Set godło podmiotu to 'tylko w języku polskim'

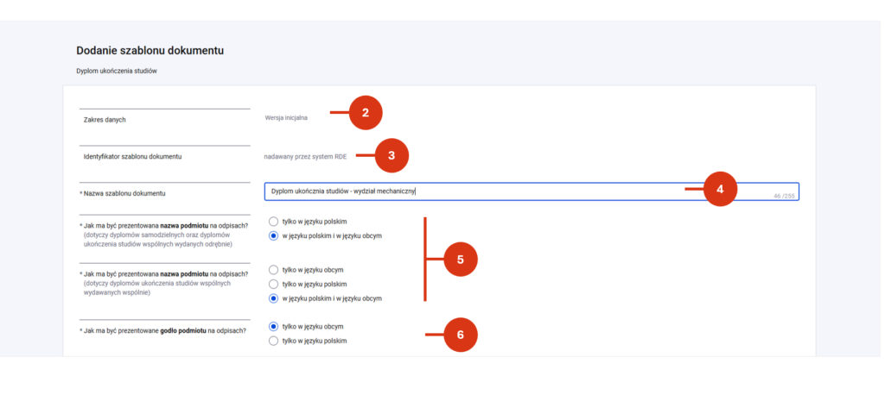coord(274,341)
